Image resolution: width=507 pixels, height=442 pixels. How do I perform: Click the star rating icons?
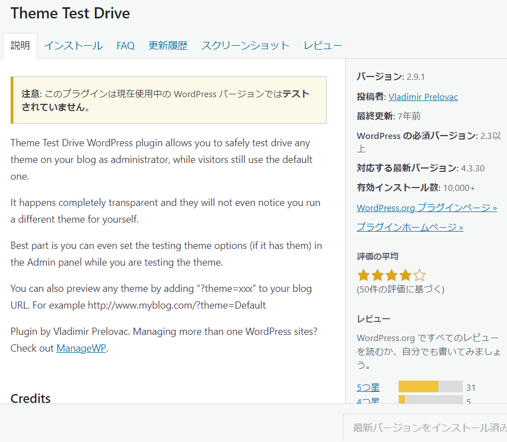click(x=391, y=276)
